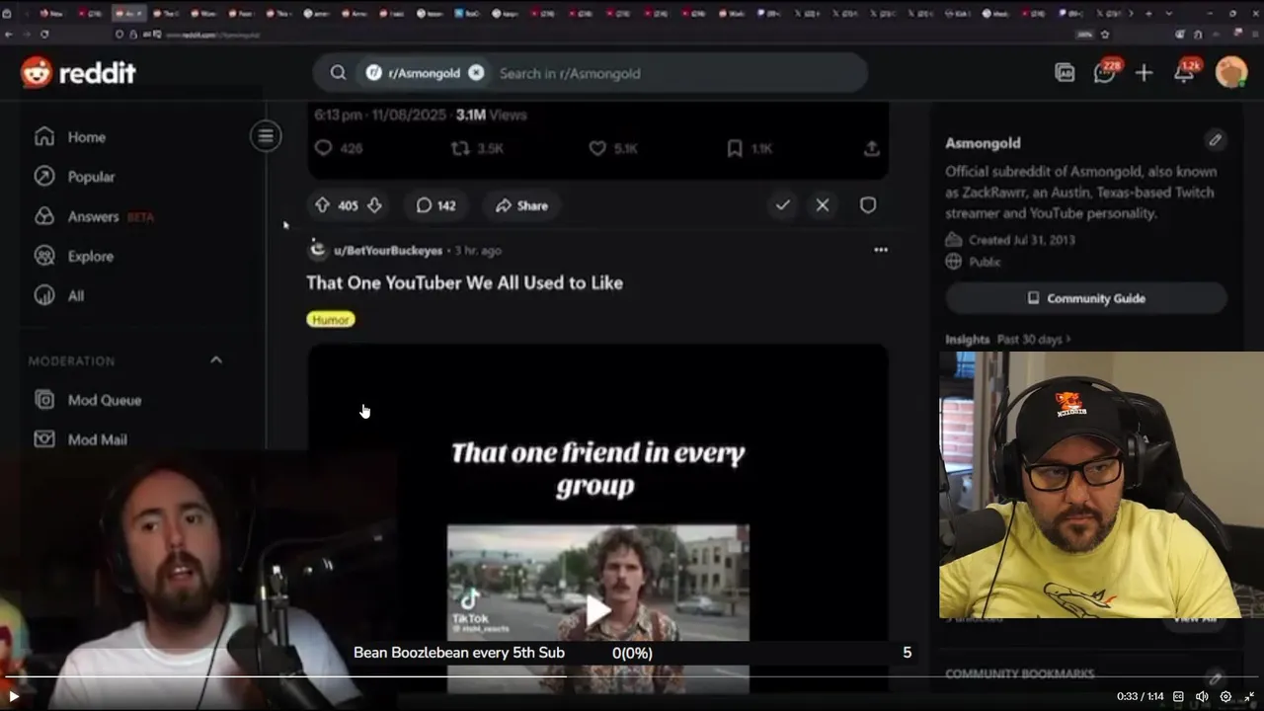Screen dimensions: 1264x711
Task: Click the create post plus icon
Action: point(1144,73)
